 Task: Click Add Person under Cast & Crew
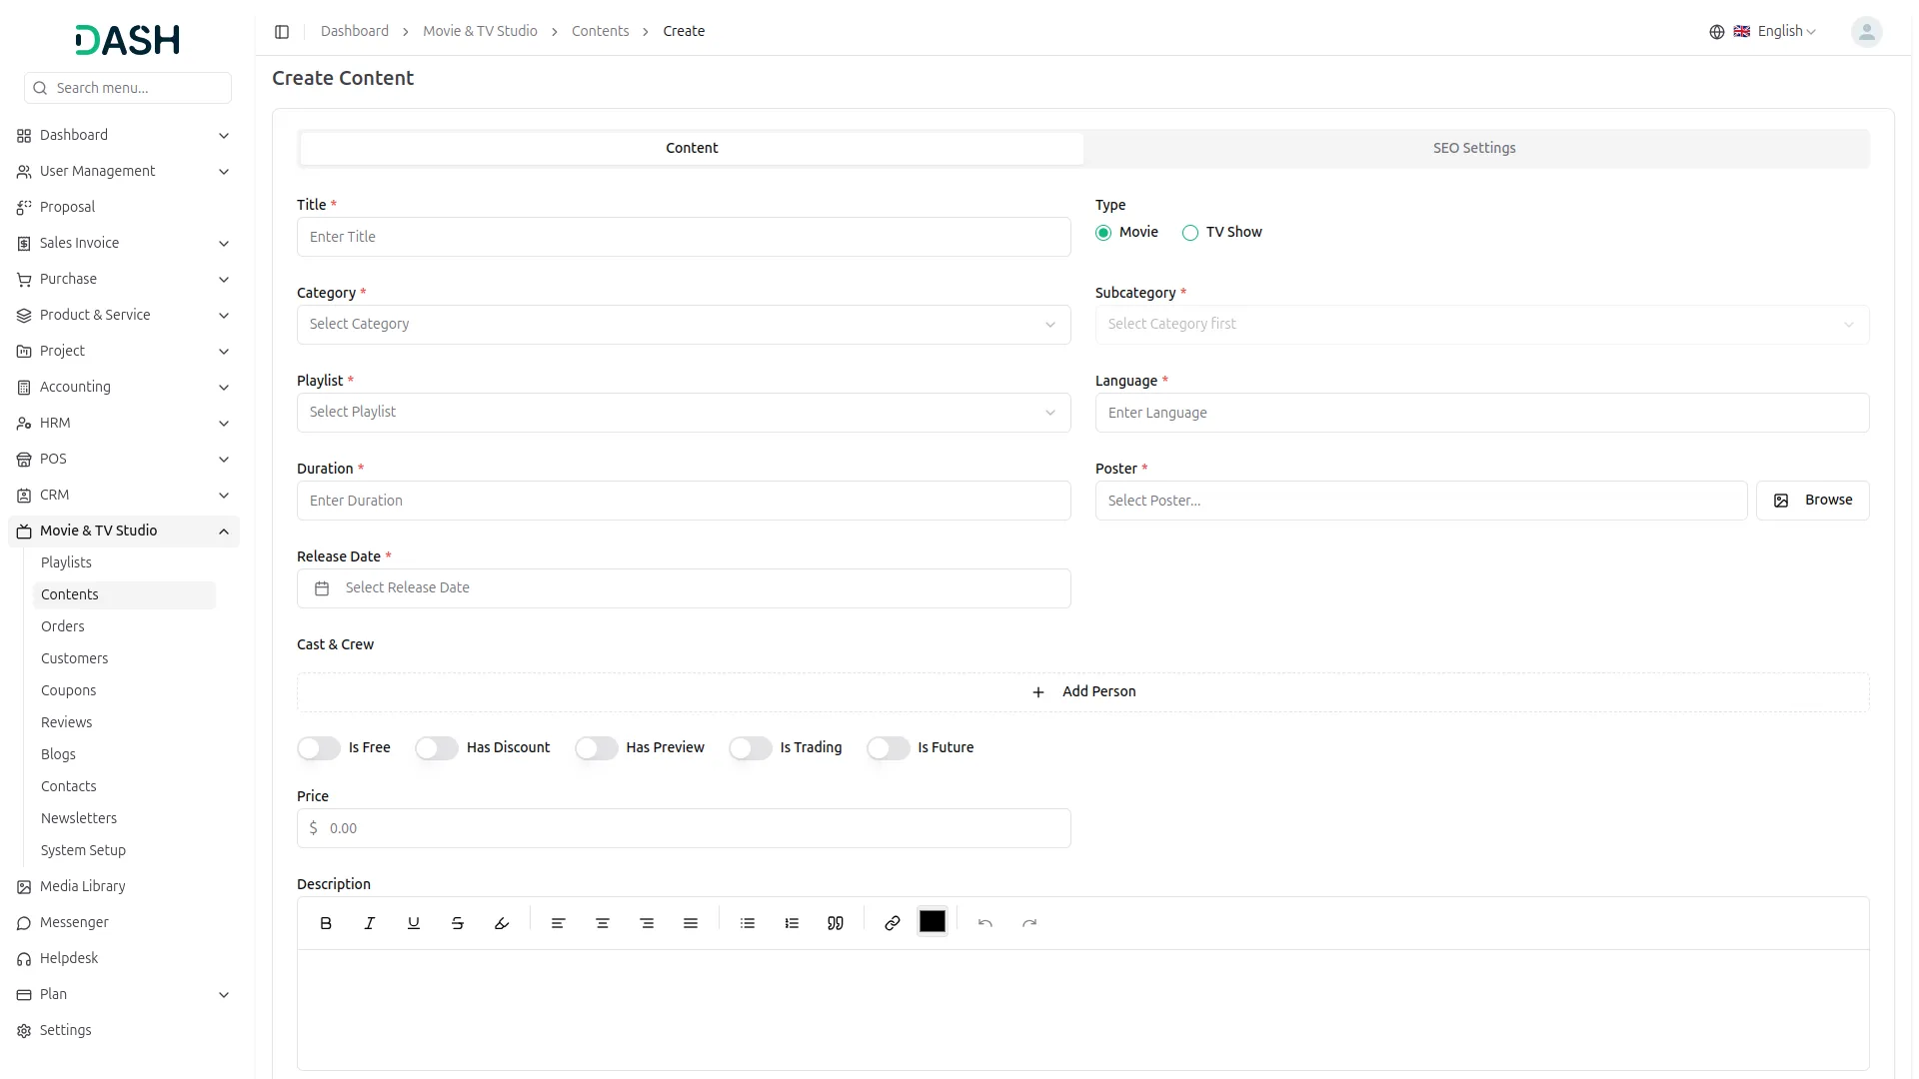pyautogui.click(x=1083, y=692)
